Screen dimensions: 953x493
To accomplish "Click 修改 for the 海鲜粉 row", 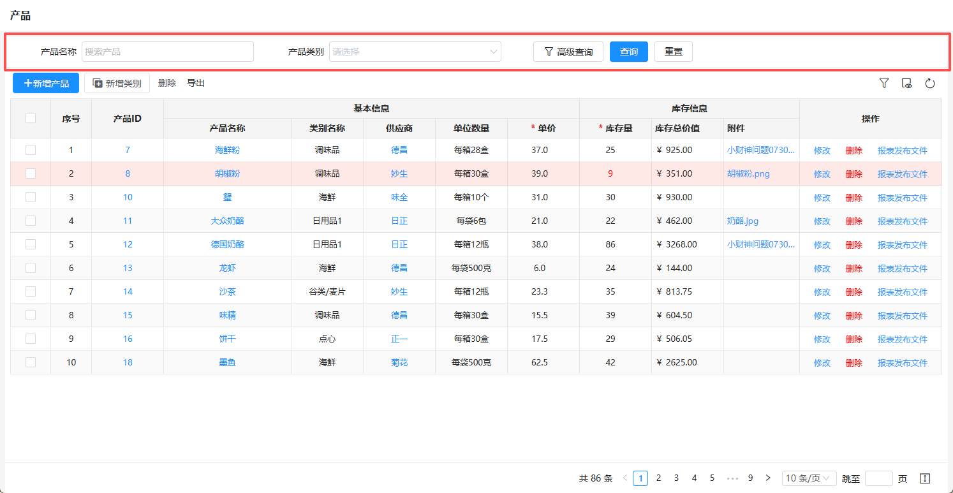I will tap(822, 151).
